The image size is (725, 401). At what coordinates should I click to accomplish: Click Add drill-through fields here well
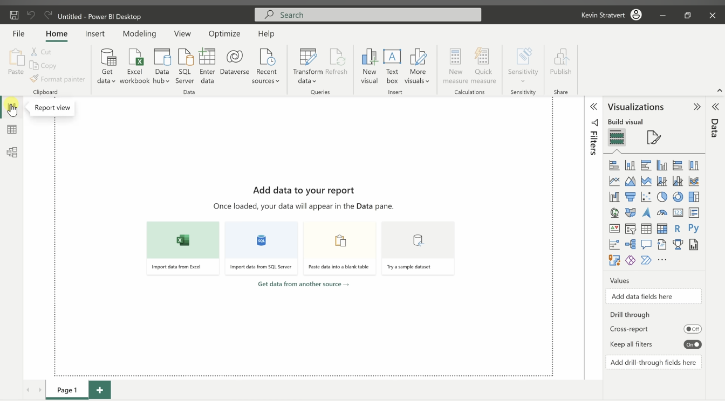653,362
